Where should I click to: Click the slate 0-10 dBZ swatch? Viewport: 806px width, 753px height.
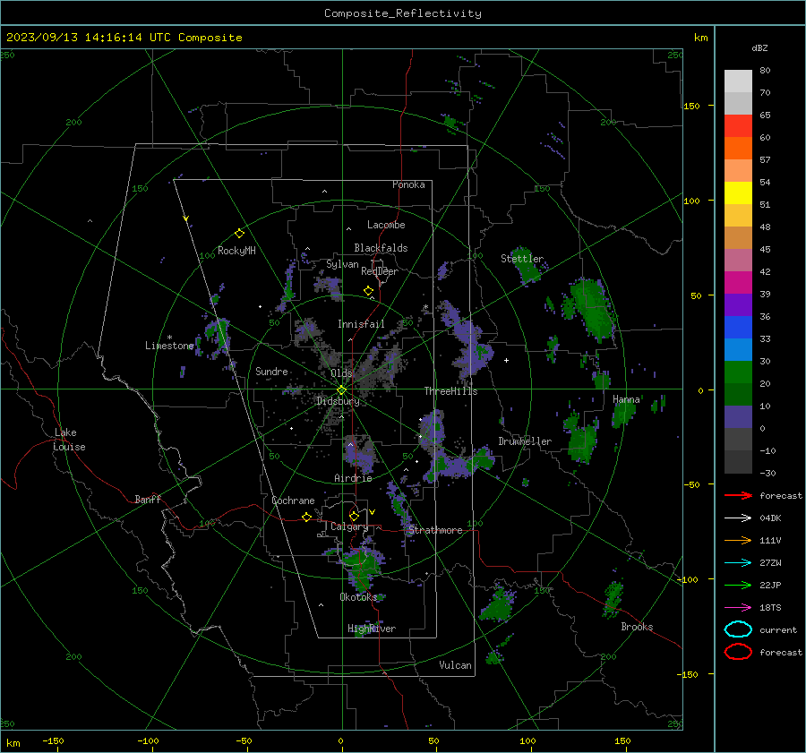pos(738,417)
